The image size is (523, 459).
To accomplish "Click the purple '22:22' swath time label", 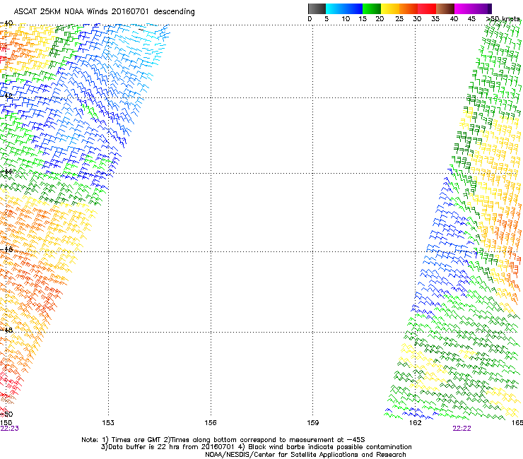I will click(x=462, y=429).
